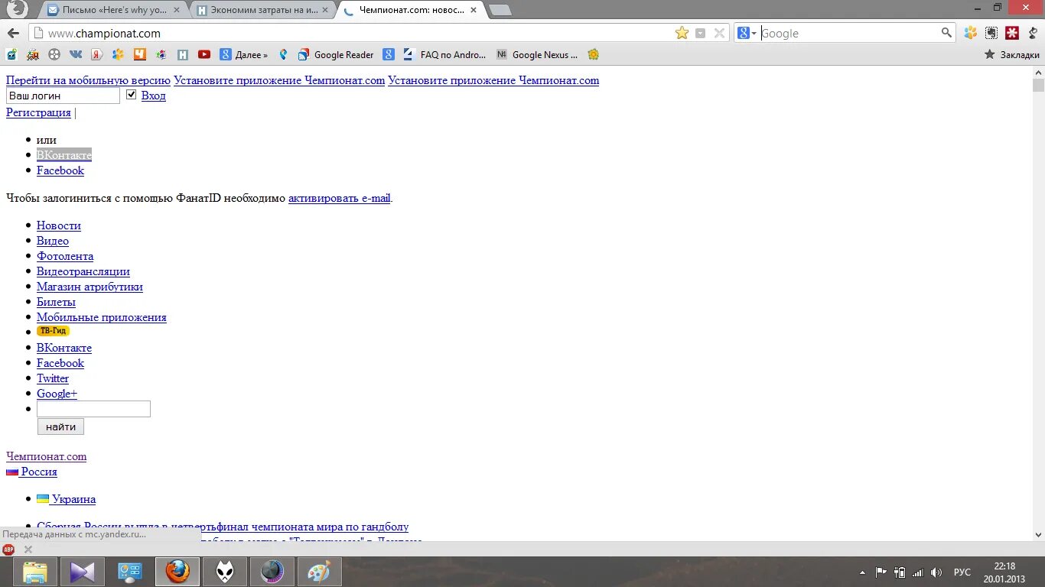Open the FAQ по Andro... bookmark
1045x587 pixels.
pos(444,54)
